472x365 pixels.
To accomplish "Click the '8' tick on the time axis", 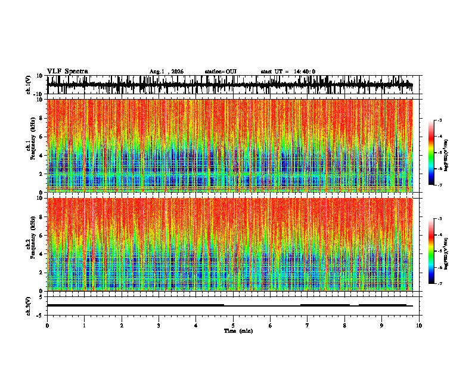I will pos(344,326).
